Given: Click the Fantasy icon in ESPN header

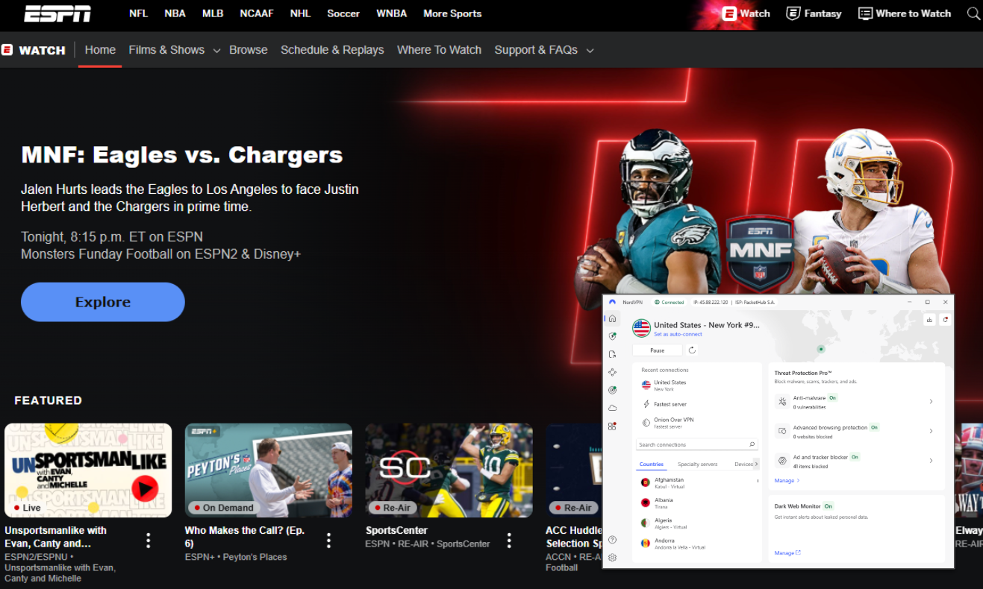Looking at the screenshot, I should (x=793, y=13).
